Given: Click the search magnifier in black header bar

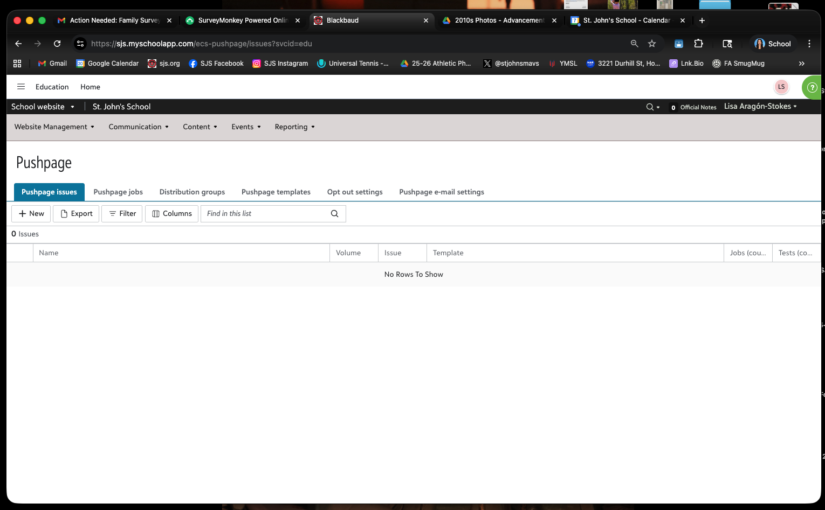Looking at the screenshot, I should [650, 107].
